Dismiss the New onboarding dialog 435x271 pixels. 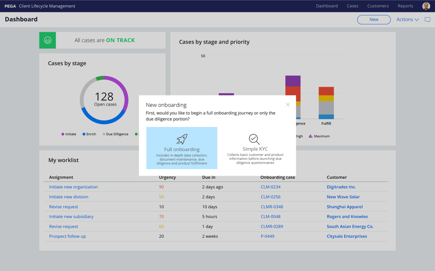click(288, 104)
